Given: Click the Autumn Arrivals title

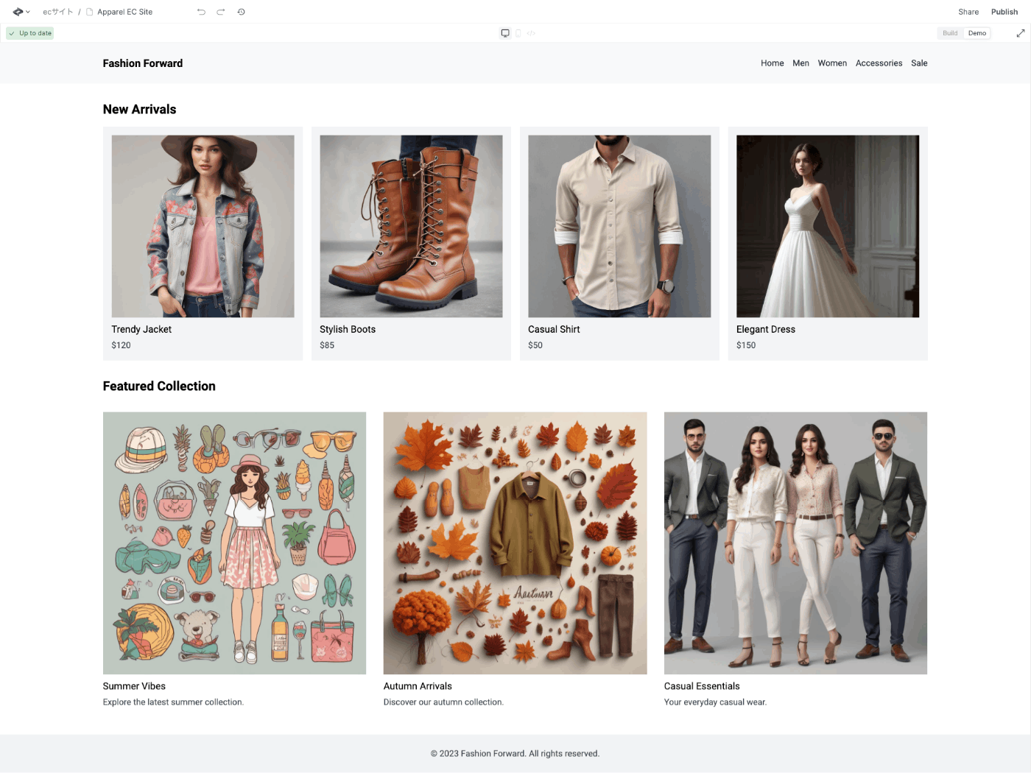Looking at the screenshot, I should pos(418,686).
